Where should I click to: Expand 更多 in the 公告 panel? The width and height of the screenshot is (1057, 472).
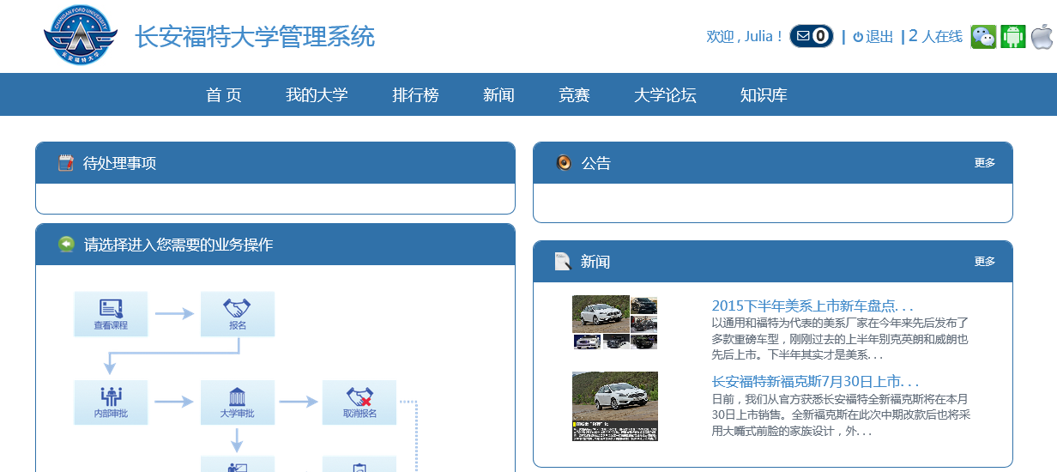click(984, 163)
